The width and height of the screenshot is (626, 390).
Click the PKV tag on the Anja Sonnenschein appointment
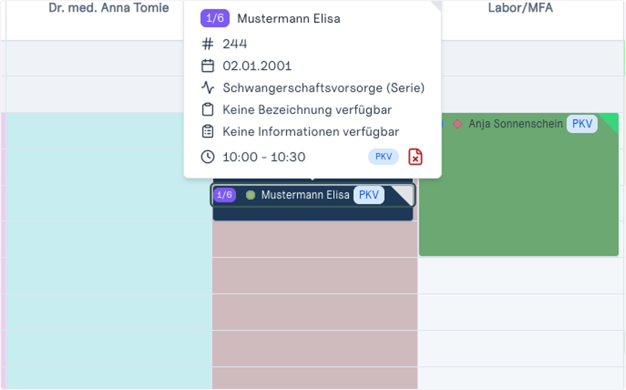point(582,124)
